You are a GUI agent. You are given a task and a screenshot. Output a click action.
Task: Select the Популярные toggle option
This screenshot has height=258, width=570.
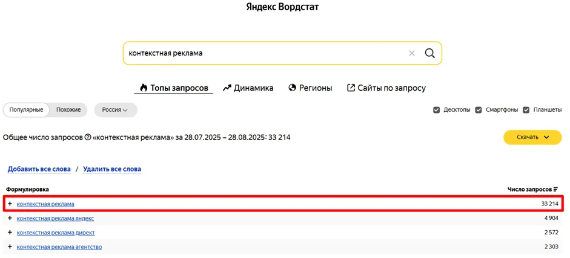26,110
